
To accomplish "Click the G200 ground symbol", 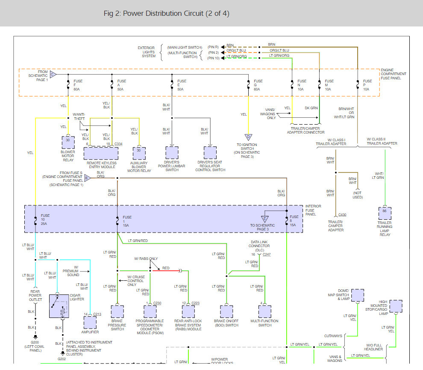I will coord(35,337).
